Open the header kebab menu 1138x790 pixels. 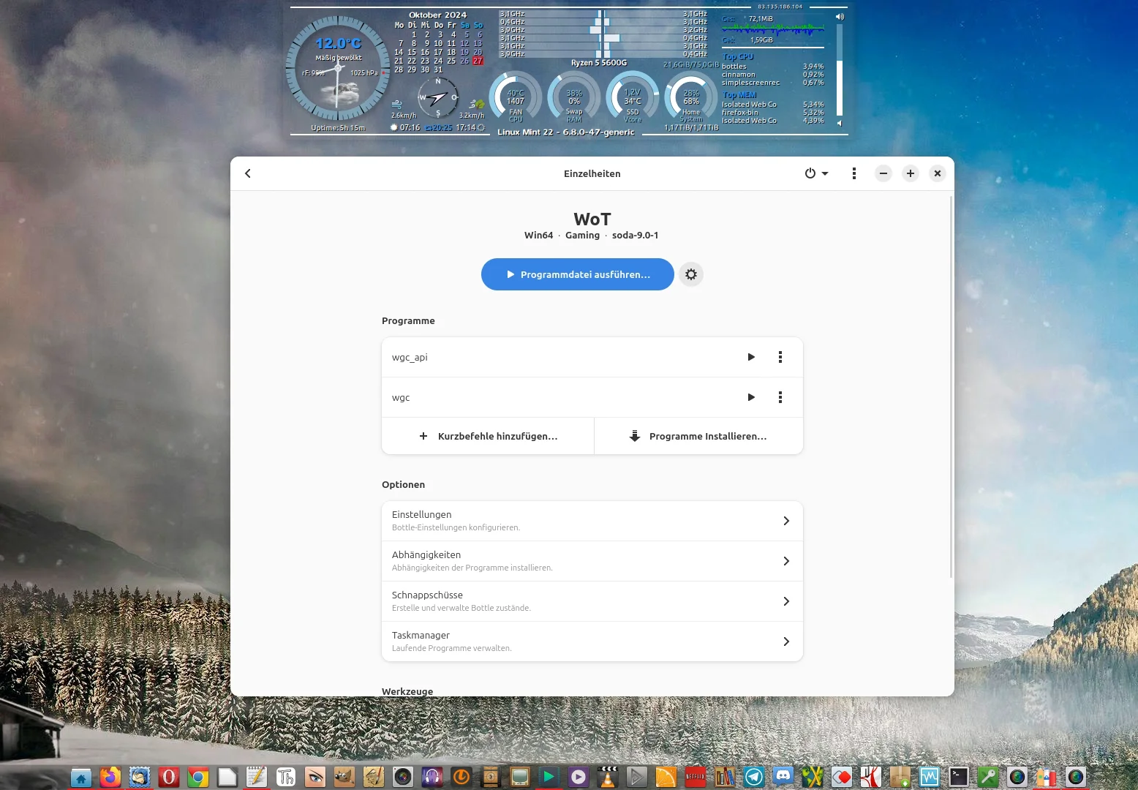854,173
